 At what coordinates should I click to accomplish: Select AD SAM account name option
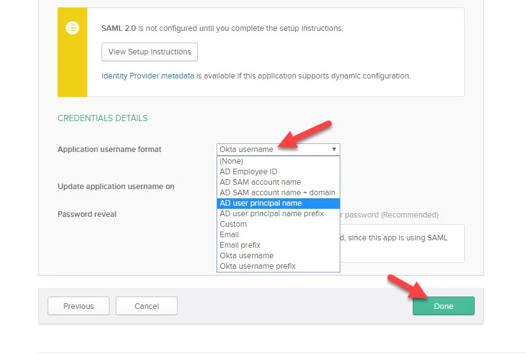point(278,182)
